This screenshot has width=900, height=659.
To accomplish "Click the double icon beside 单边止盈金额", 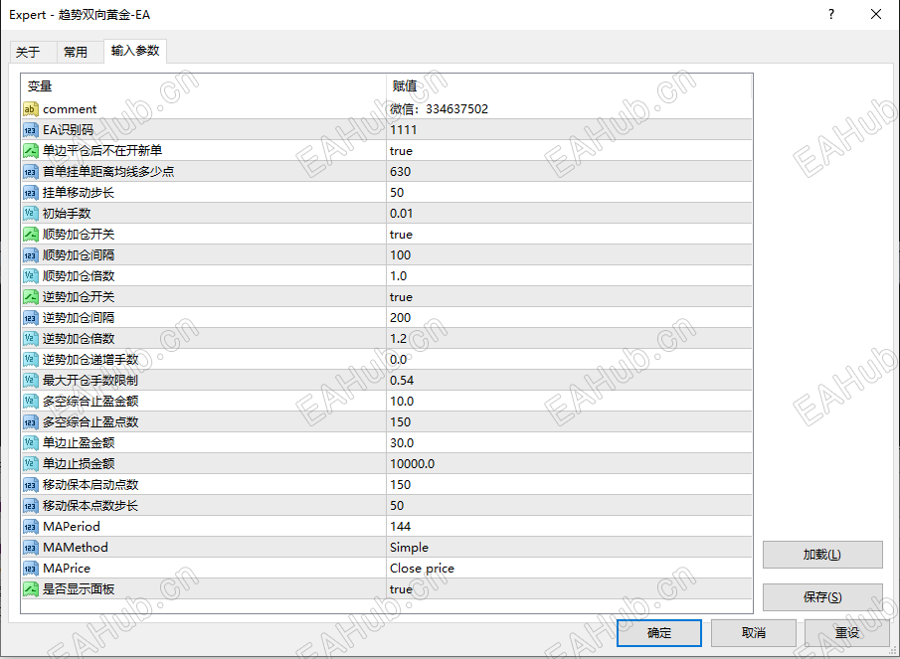I will (31, 442).
